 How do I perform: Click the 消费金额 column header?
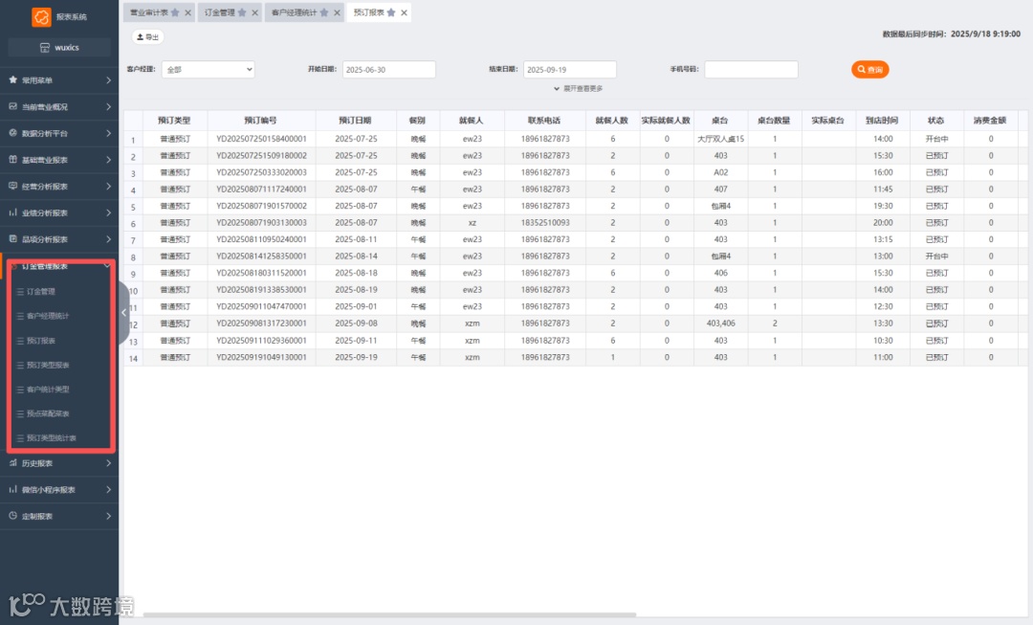coord(990,120)
